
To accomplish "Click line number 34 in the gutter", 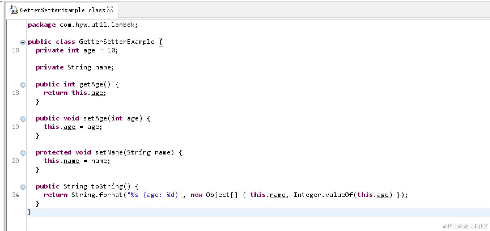I will click(x=16, y=195).
